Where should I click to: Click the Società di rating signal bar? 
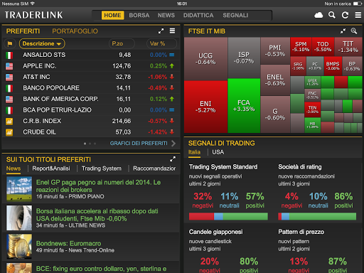coord(317,216)
